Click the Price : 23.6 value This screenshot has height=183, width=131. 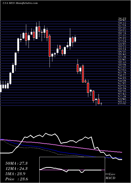click(17, 179)
